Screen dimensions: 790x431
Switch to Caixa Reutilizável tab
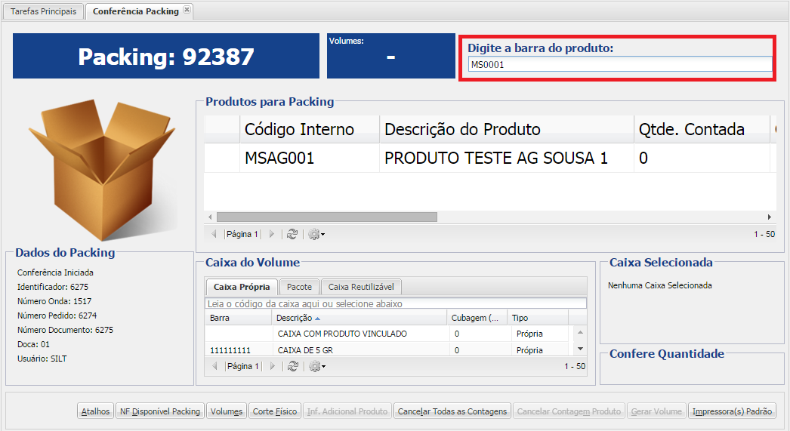point(361,287)
